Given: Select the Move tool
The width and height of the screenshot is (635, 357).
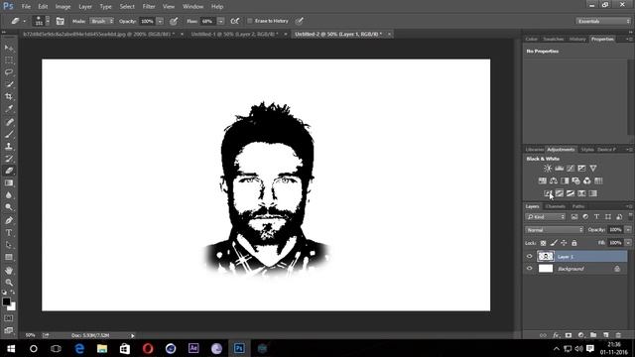Looking at the screenshot, I should [x=9, y=48].
